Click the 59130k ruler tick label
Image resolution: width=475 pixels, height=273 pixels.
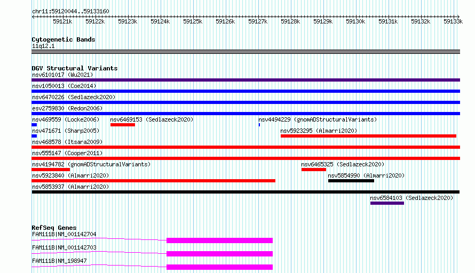click(x=355, y=21)
